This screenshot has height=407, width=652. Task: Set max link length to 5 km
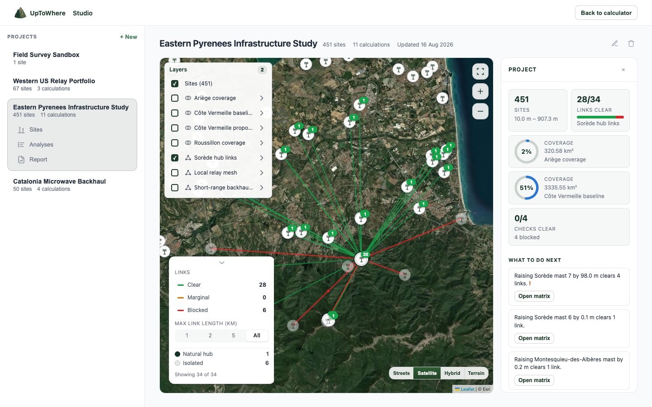click(x=234, y=336)
